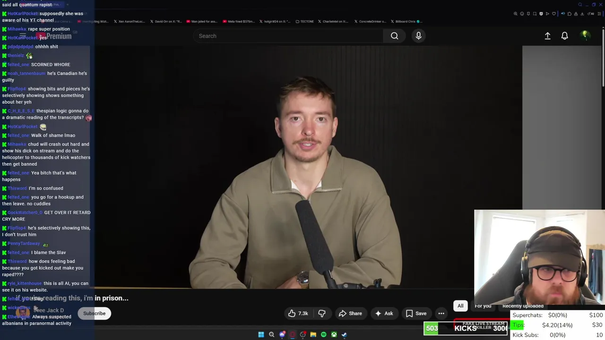Screen dimensions: 605x340
Task: Click the browser snapshot selection icon
Action: tap(535, 14)
